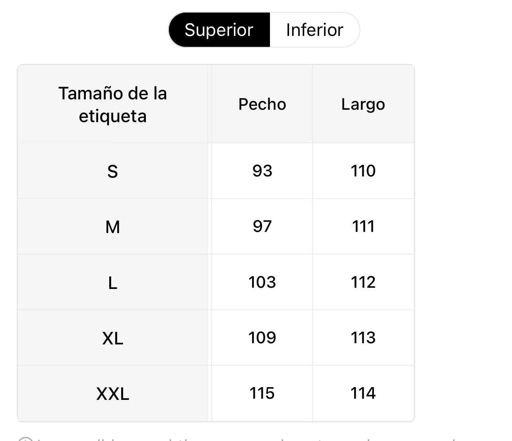Click the Pecho column header

pos(262,105)
